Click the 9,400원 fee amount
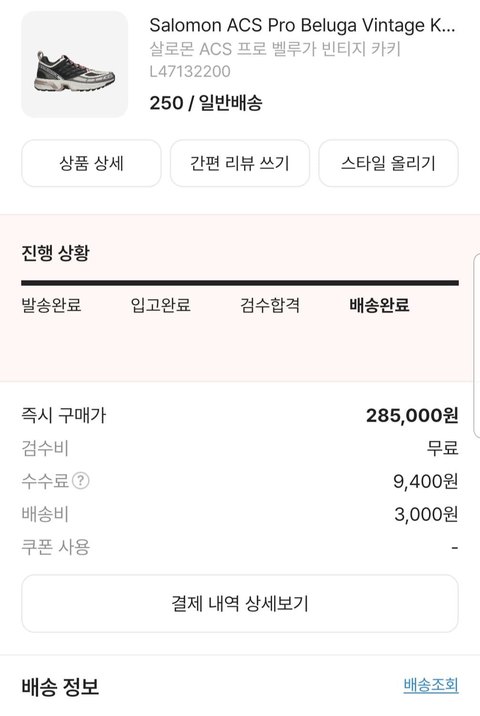Image resolution: width=480 pixels, height=716 pixels. (425, 481)
